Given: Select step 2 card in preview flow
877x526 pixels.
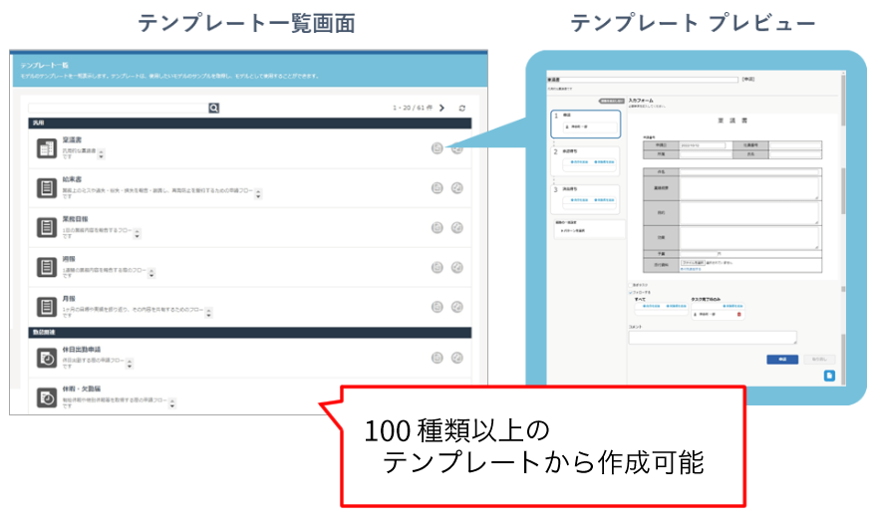Looking at the screenshot, I should point(586,160).
